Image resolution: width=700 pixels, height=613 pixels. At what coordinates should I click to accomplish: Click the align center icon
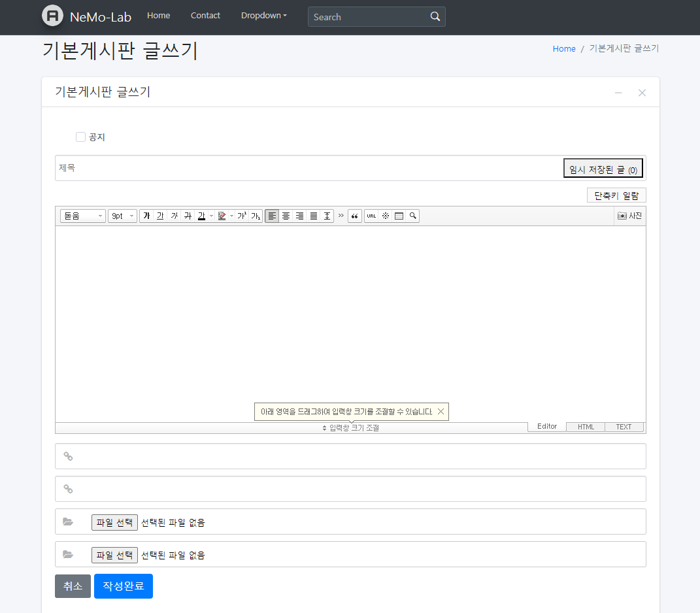click(286, 216)
